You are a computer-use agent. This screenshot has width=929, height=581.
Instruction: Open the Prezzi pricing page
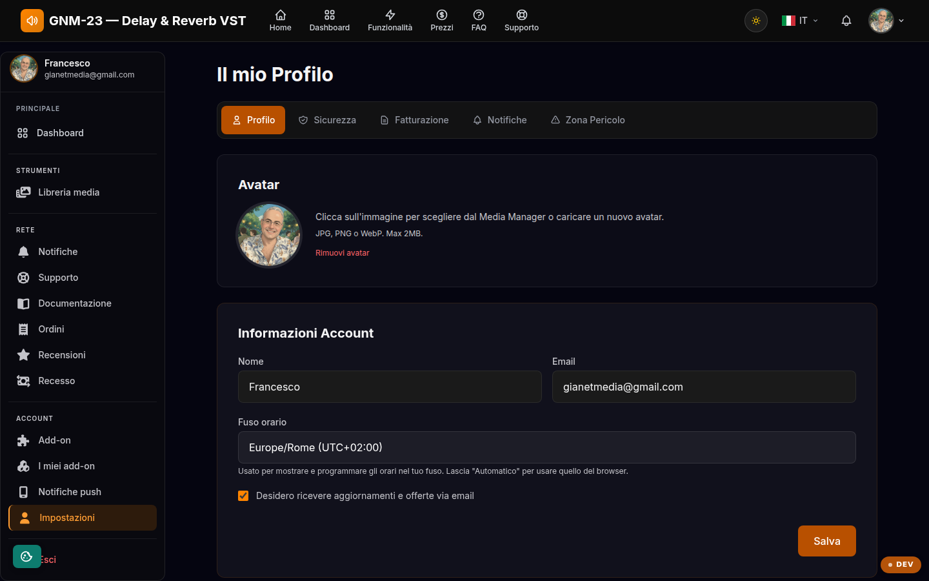tap(442, 21)
